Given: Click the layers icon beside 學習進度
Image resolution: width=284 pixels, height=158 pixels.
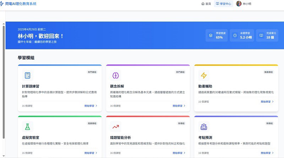Looking at the screenshot, I should [x=211, y=35].
